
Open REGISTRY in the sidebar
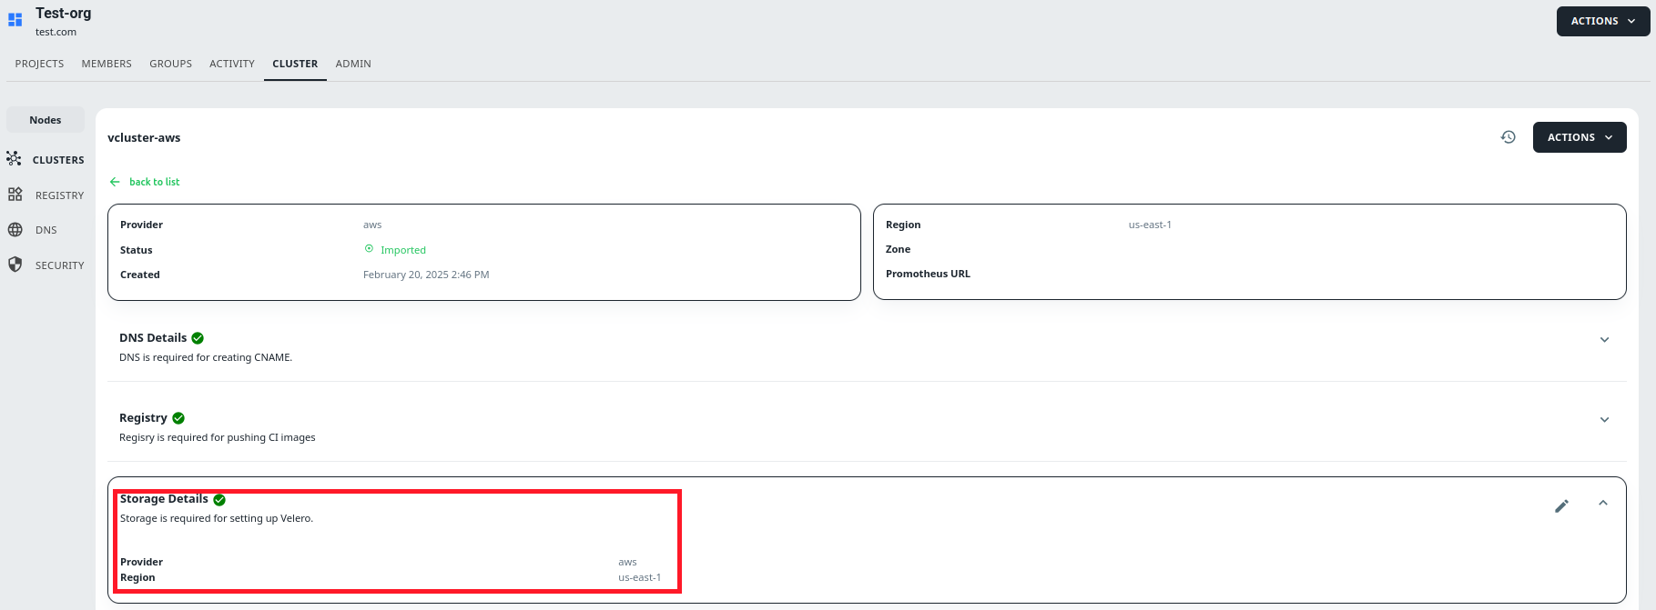tap(59, 195)
